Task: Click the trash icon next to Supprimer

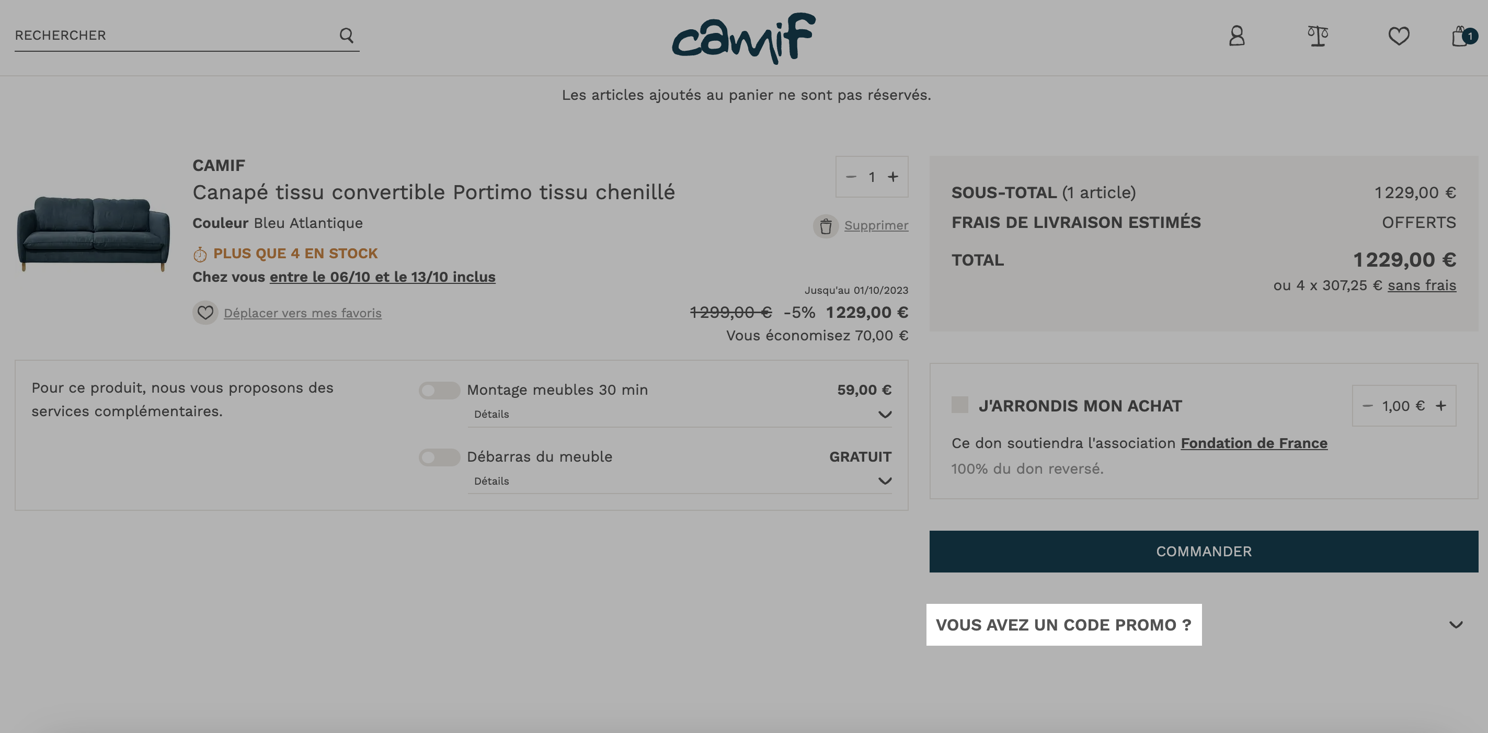Action: pyautogui.click(x=826, y=226)
